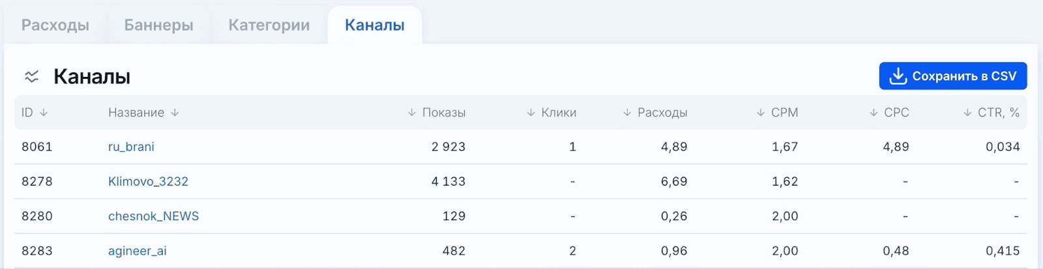Sort by ID column arrow
This screenshot has width=1043, height=269.
point(44,113)
